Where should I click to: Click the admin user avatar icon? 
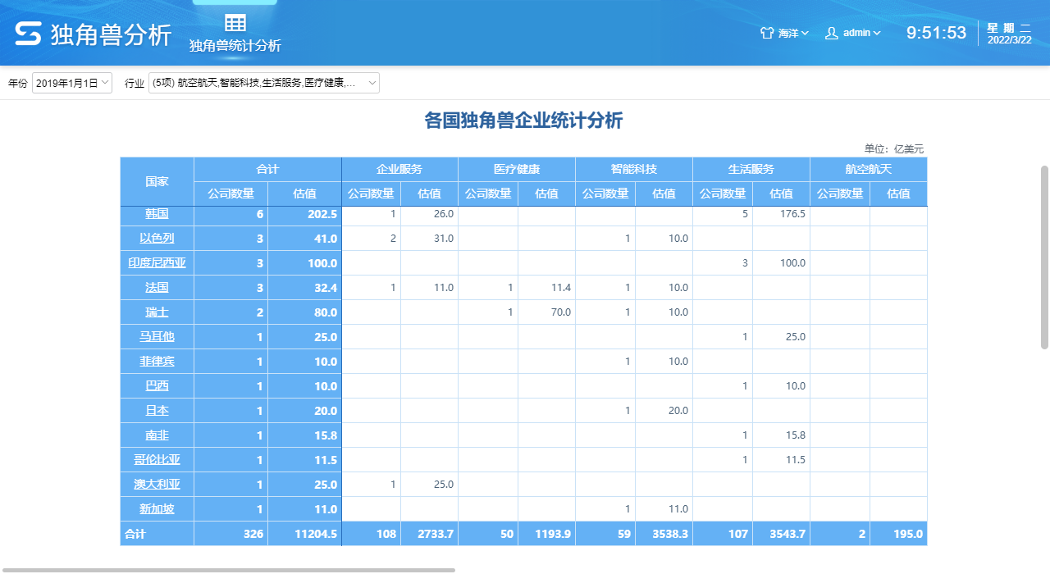(x=832, y=34)
